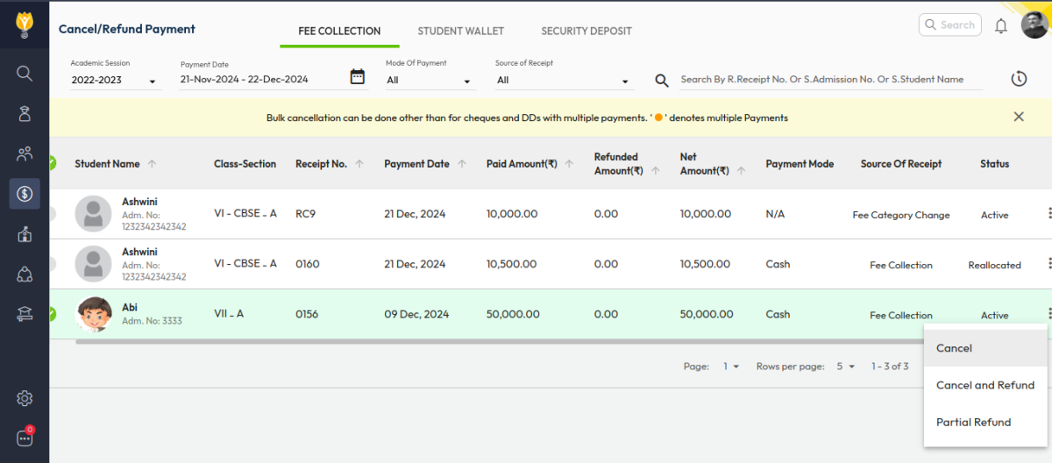
Task: Choose Cancel and Refund from menu
Action: [x=984, y=385]
